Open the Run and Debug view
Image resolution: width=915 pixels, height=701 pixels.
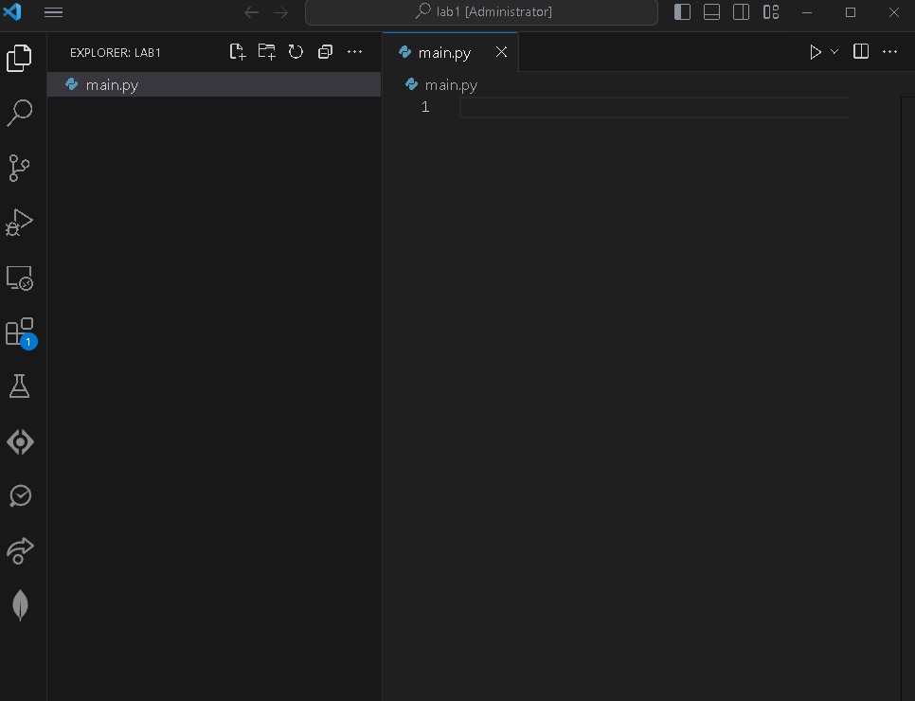[x=20, y=223]
